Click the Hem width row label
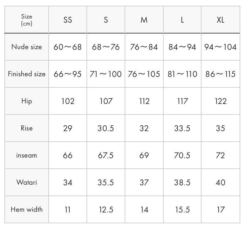 point(27,210)
